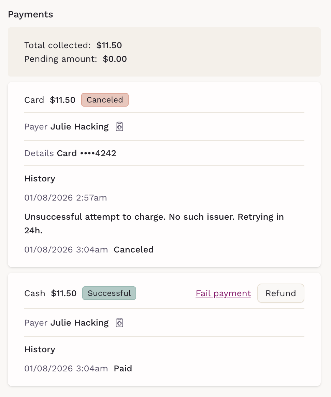This screenshot has width=331, height=397.
Task: Click the Payments heading
Action: tap(30, 15)
